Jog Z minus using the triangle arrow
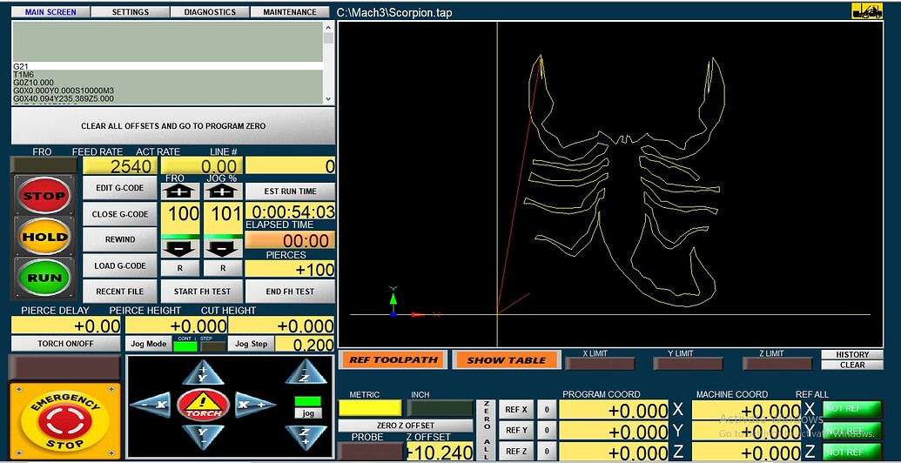 [306, 372]
